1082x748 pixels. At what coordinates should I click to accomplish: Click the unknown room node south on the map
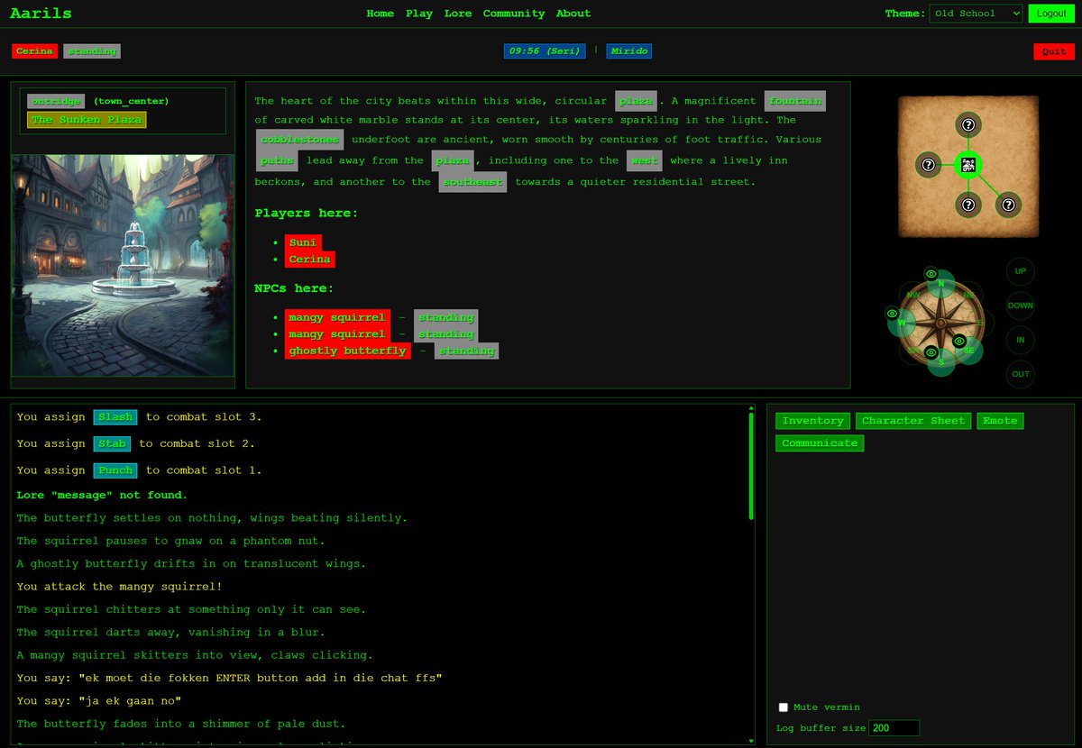tap(968, 205)
